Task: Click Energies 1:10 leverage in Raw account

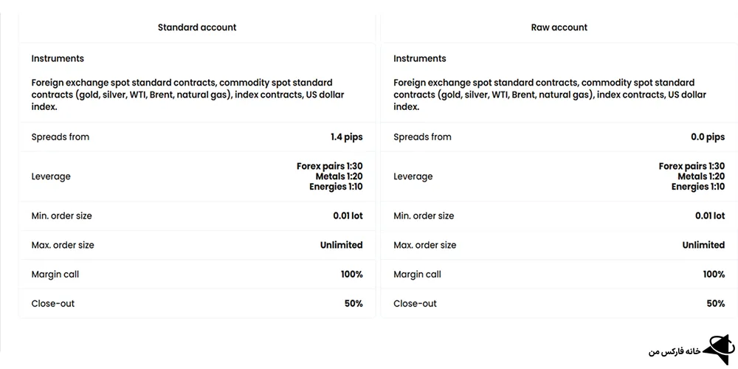Action: 698,187
